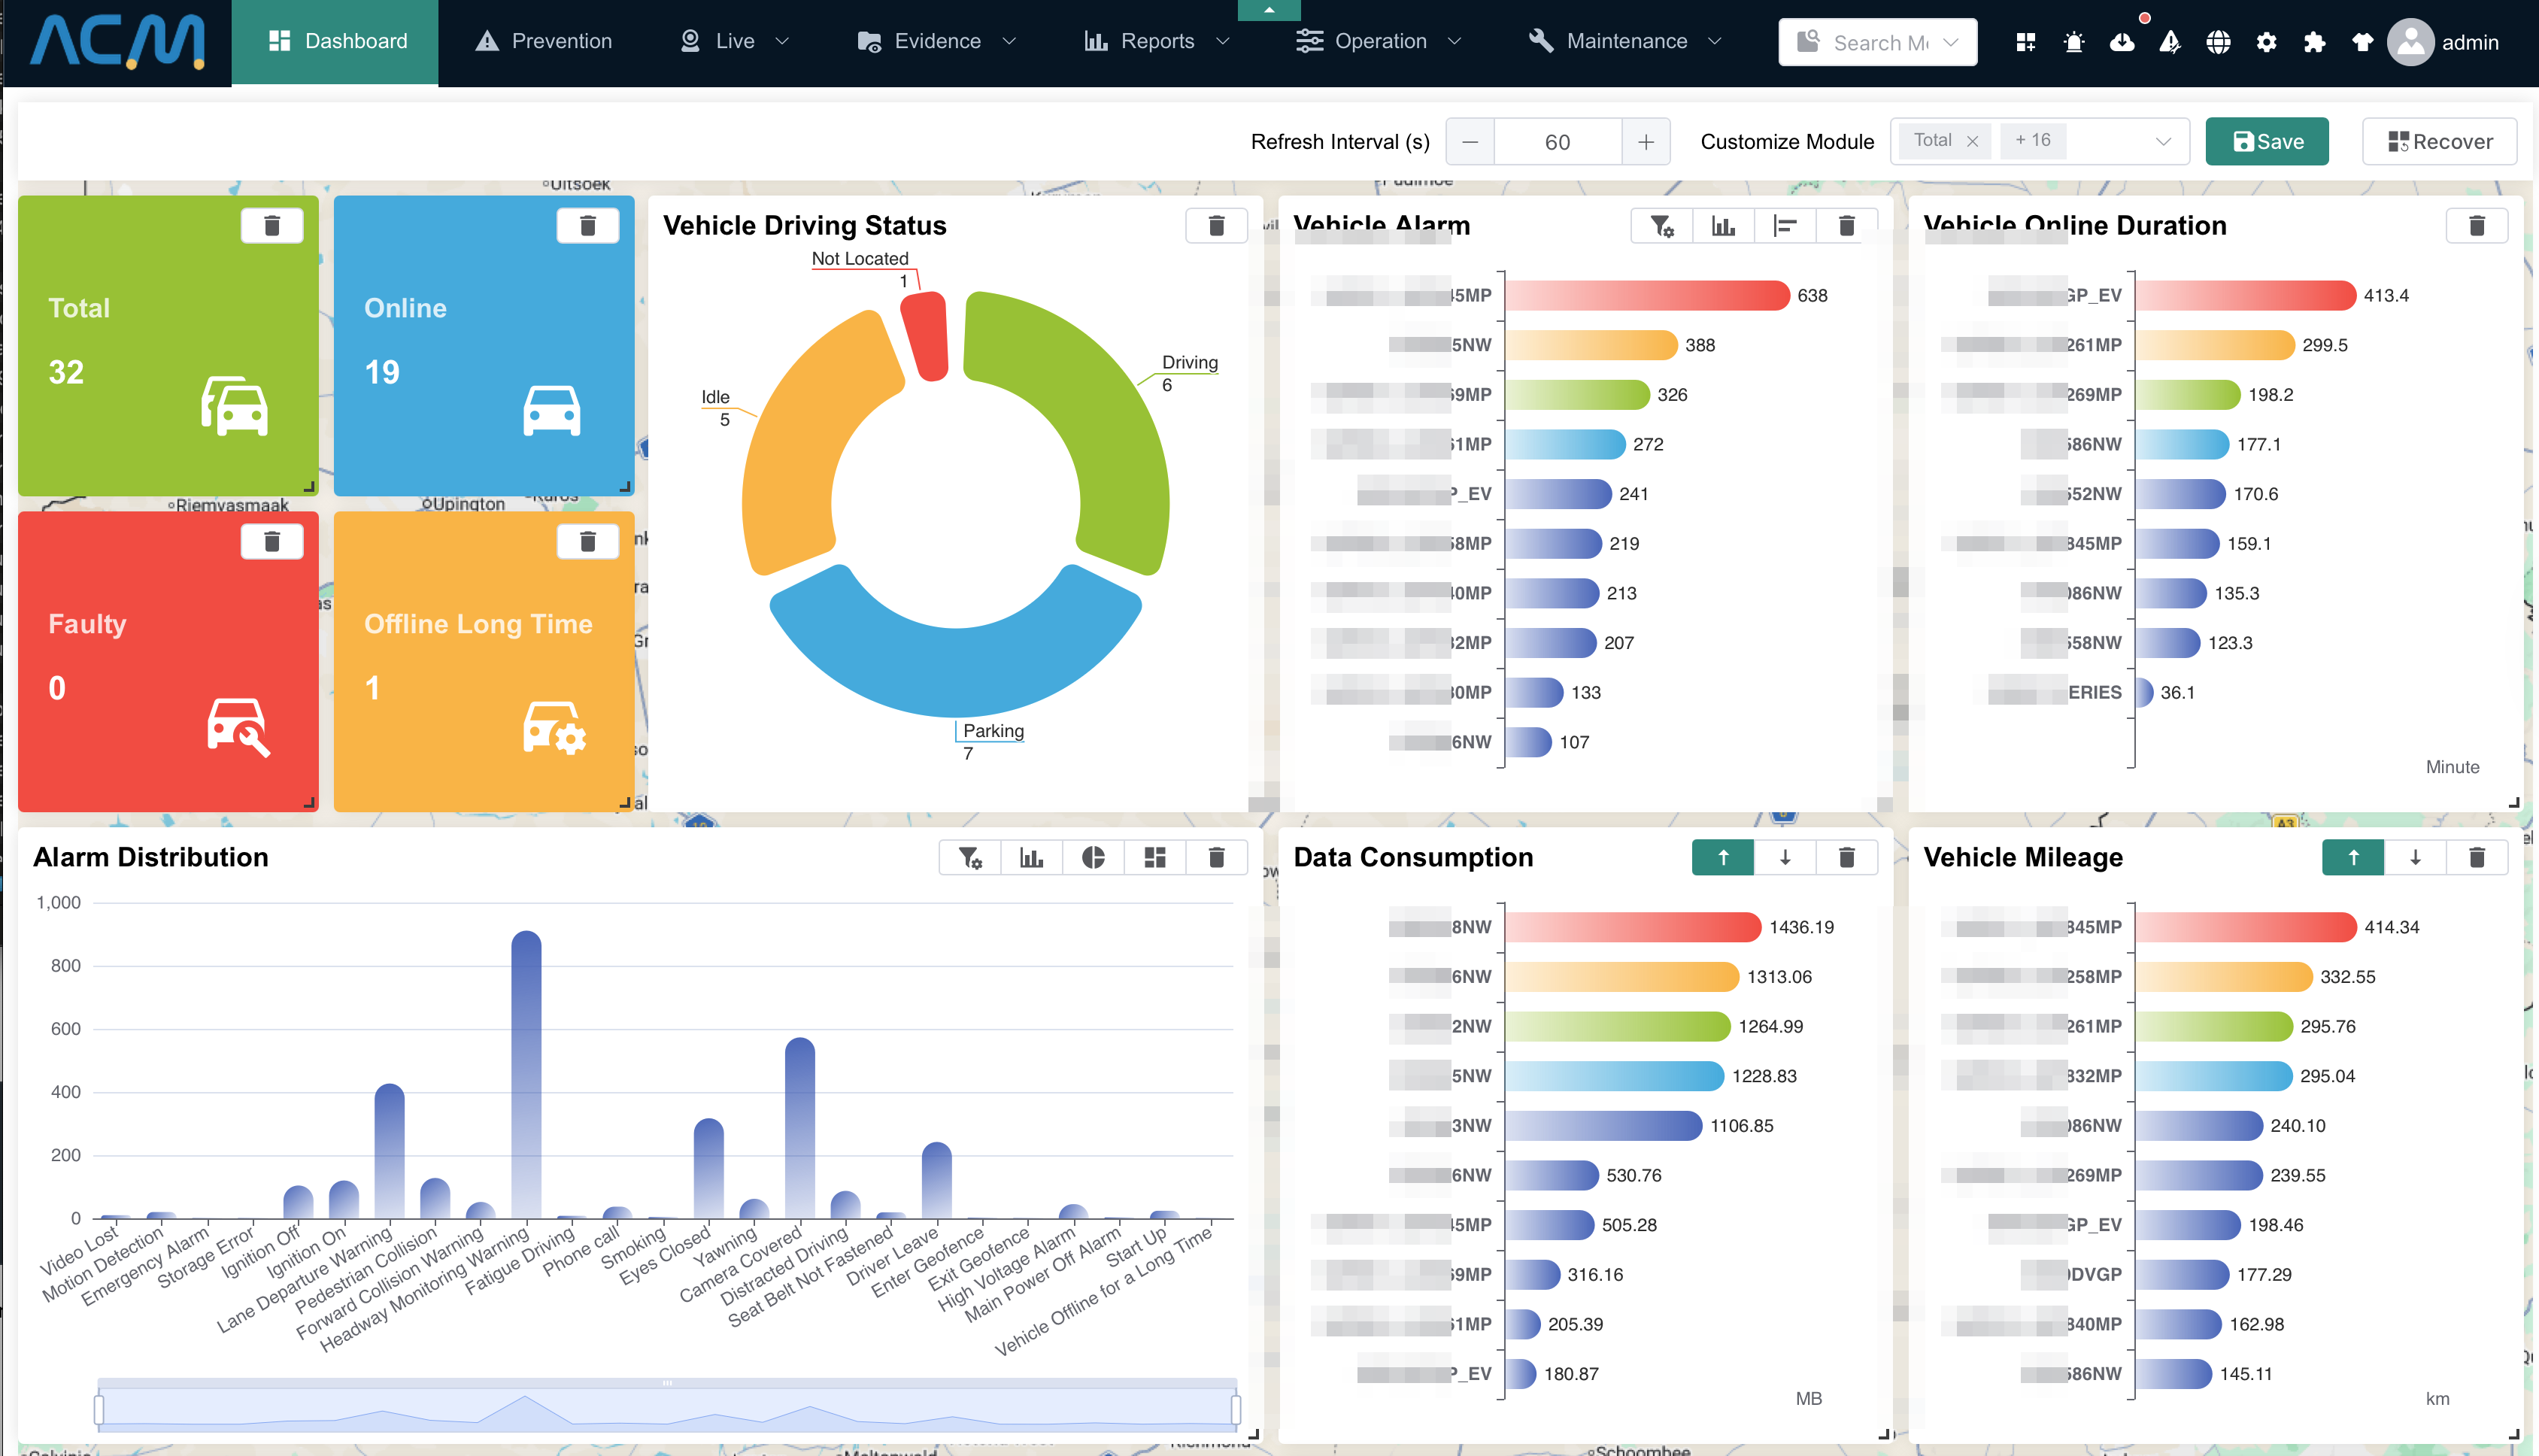2539x1456 pixels.
Task: Increase refresh interval with plus button
Action: tap(1646, 141)
